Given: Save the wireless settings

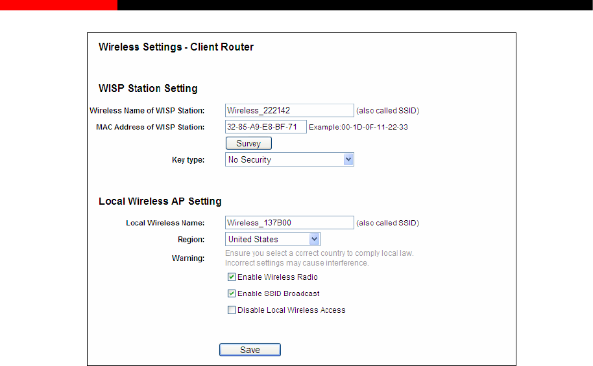Looking at the screenshot, I should click(x=250, y=350).
